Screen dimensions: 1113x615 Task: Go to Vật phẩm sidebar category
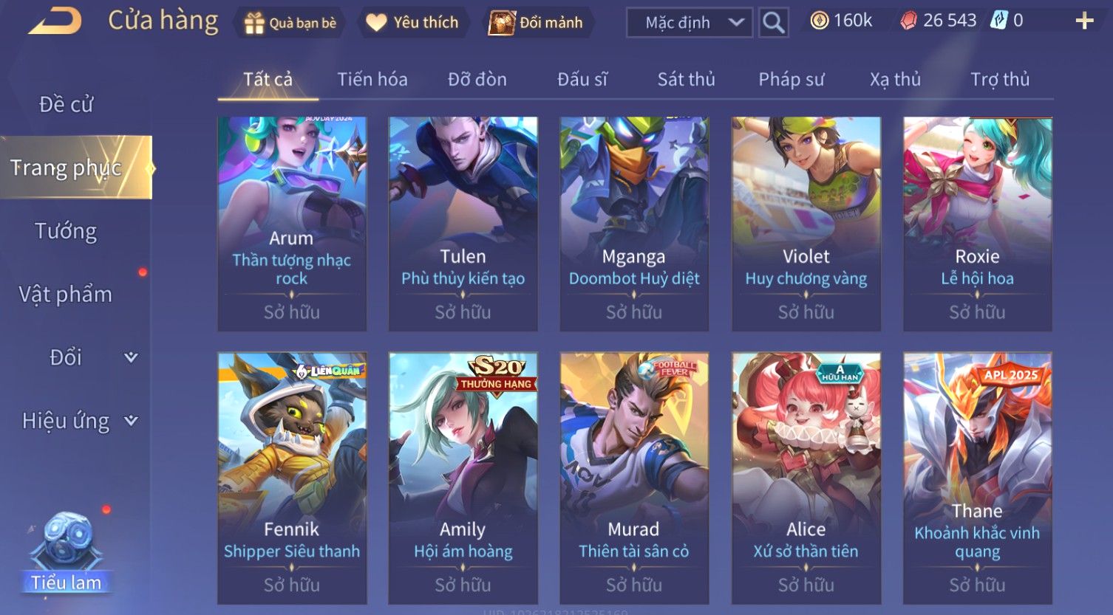66,294
